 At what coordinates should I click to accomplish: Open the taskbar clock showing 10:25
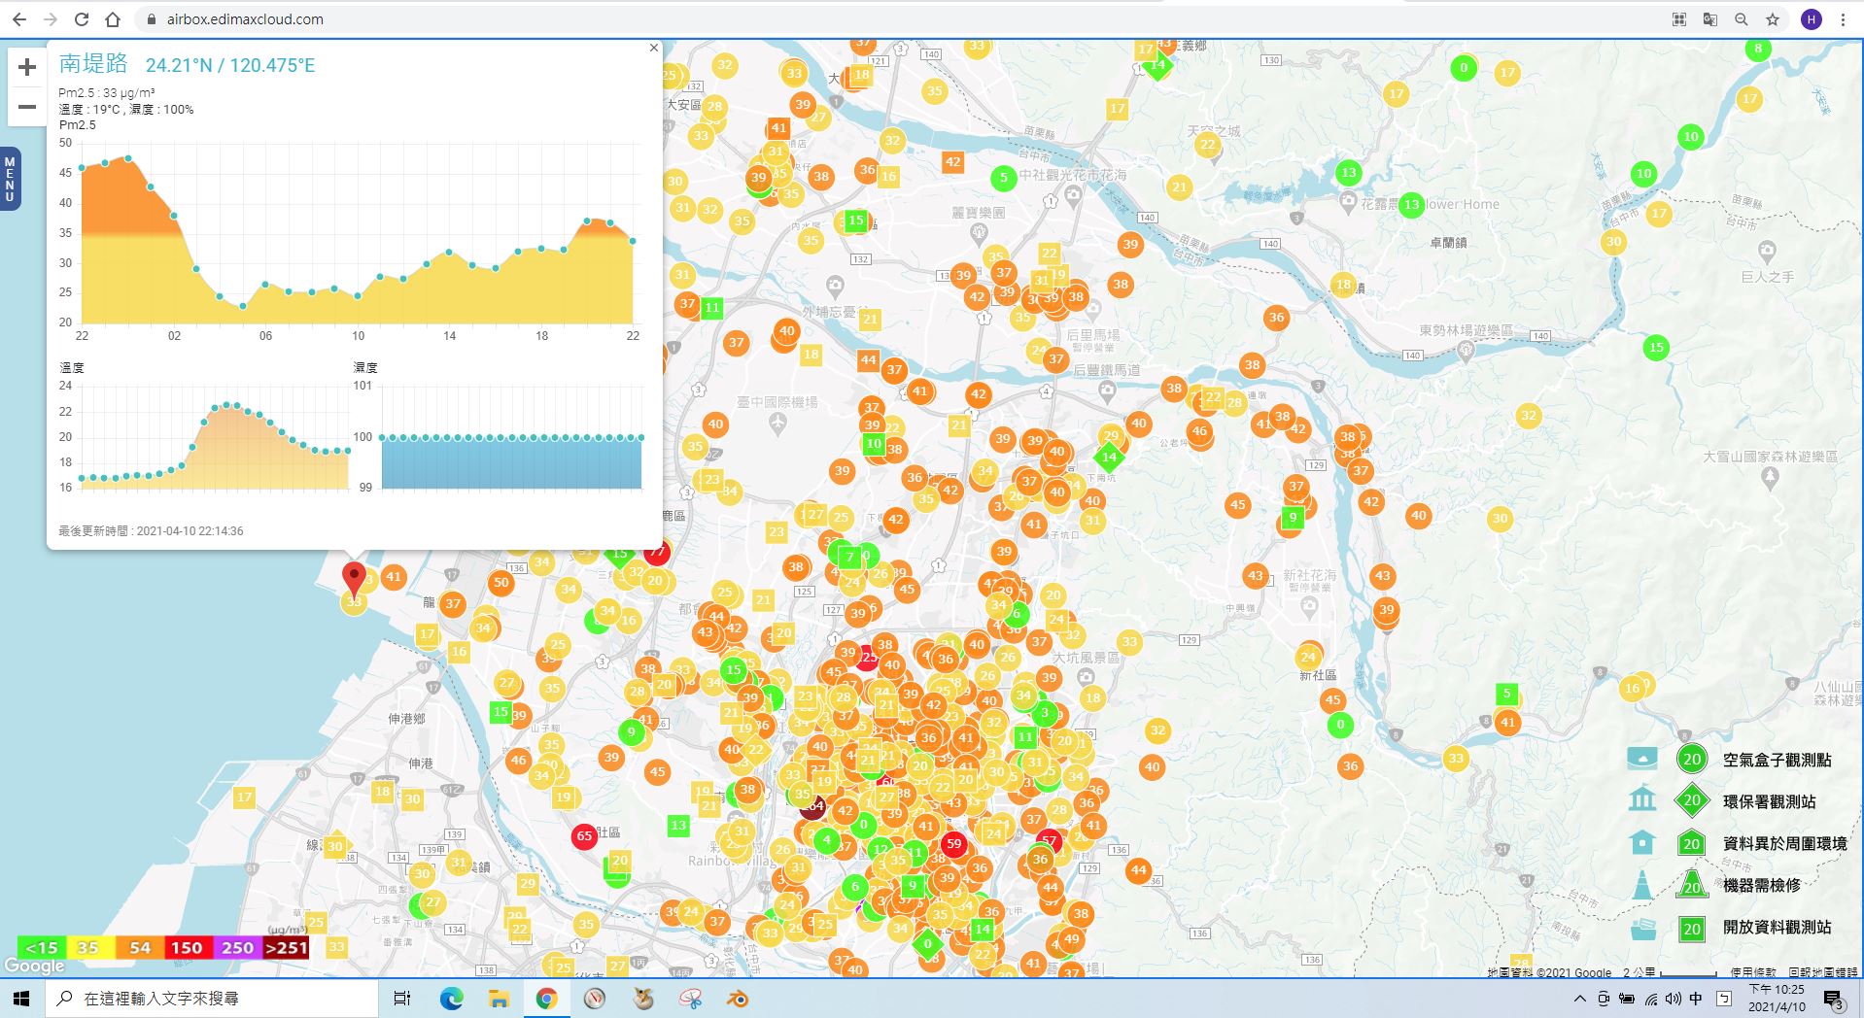(1777, 999)
